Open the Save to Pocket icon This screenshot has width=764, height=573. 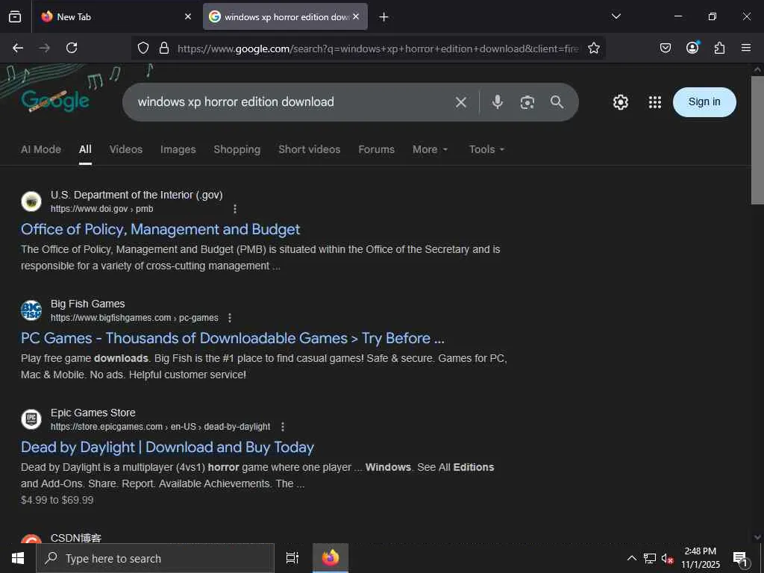666,48
